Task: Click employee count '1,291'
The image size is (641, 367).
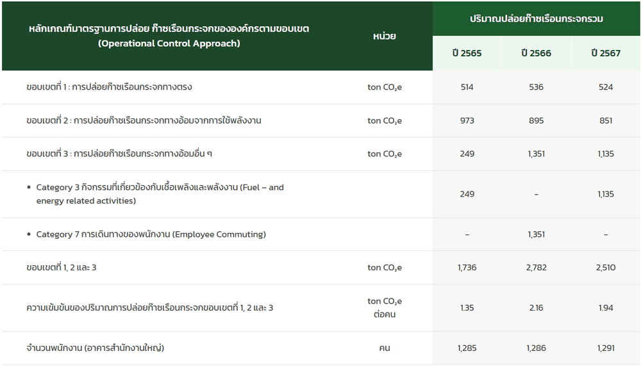Action: pos(606,348)
